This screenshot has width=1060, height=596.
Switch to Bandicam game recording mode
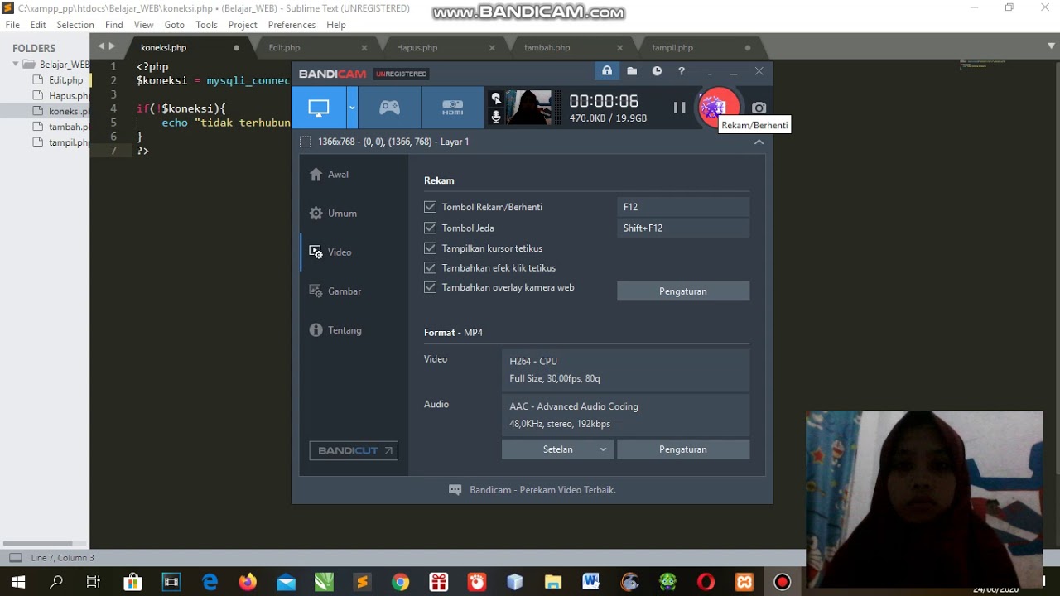389,108
